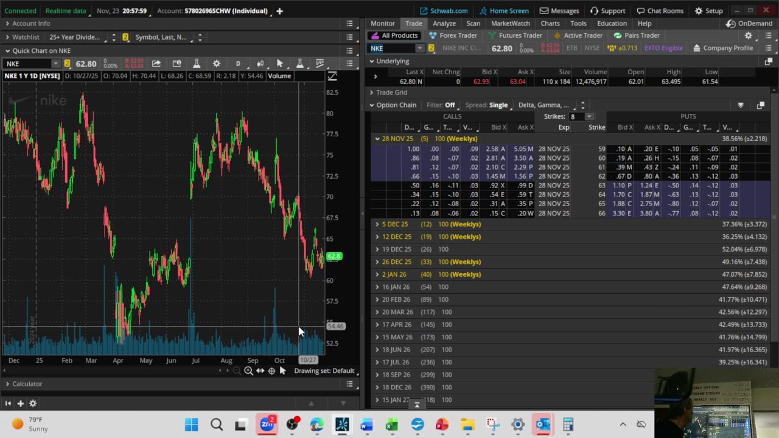
Task: Click yellow link number 2 in Trade symbol bar
Action: (x=431, y=48)
